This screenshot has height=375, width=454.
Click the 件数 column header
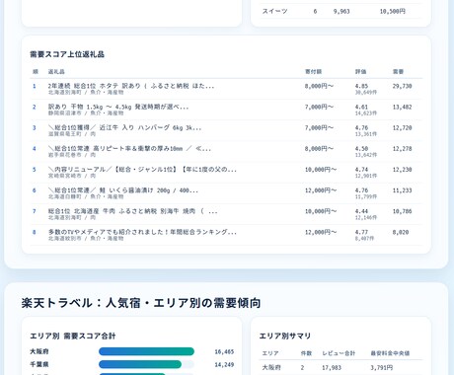coord(306,353)
